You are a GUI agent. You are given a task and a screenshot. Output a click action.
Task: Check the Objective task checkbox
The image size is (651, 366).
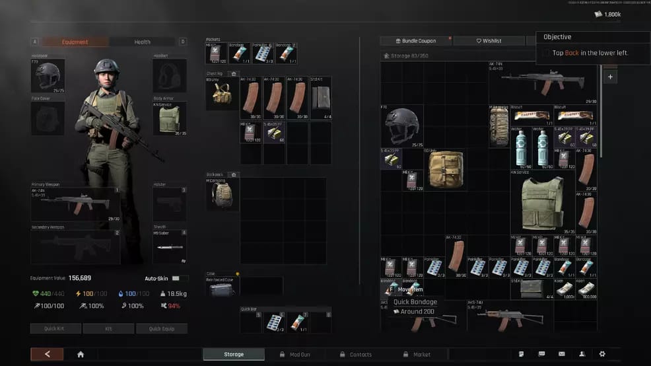545,53
